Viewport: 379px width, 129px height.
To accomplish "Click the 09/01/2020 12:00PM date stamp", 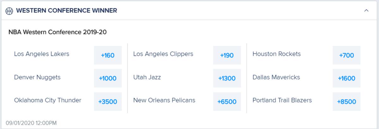I will point(31,123).
